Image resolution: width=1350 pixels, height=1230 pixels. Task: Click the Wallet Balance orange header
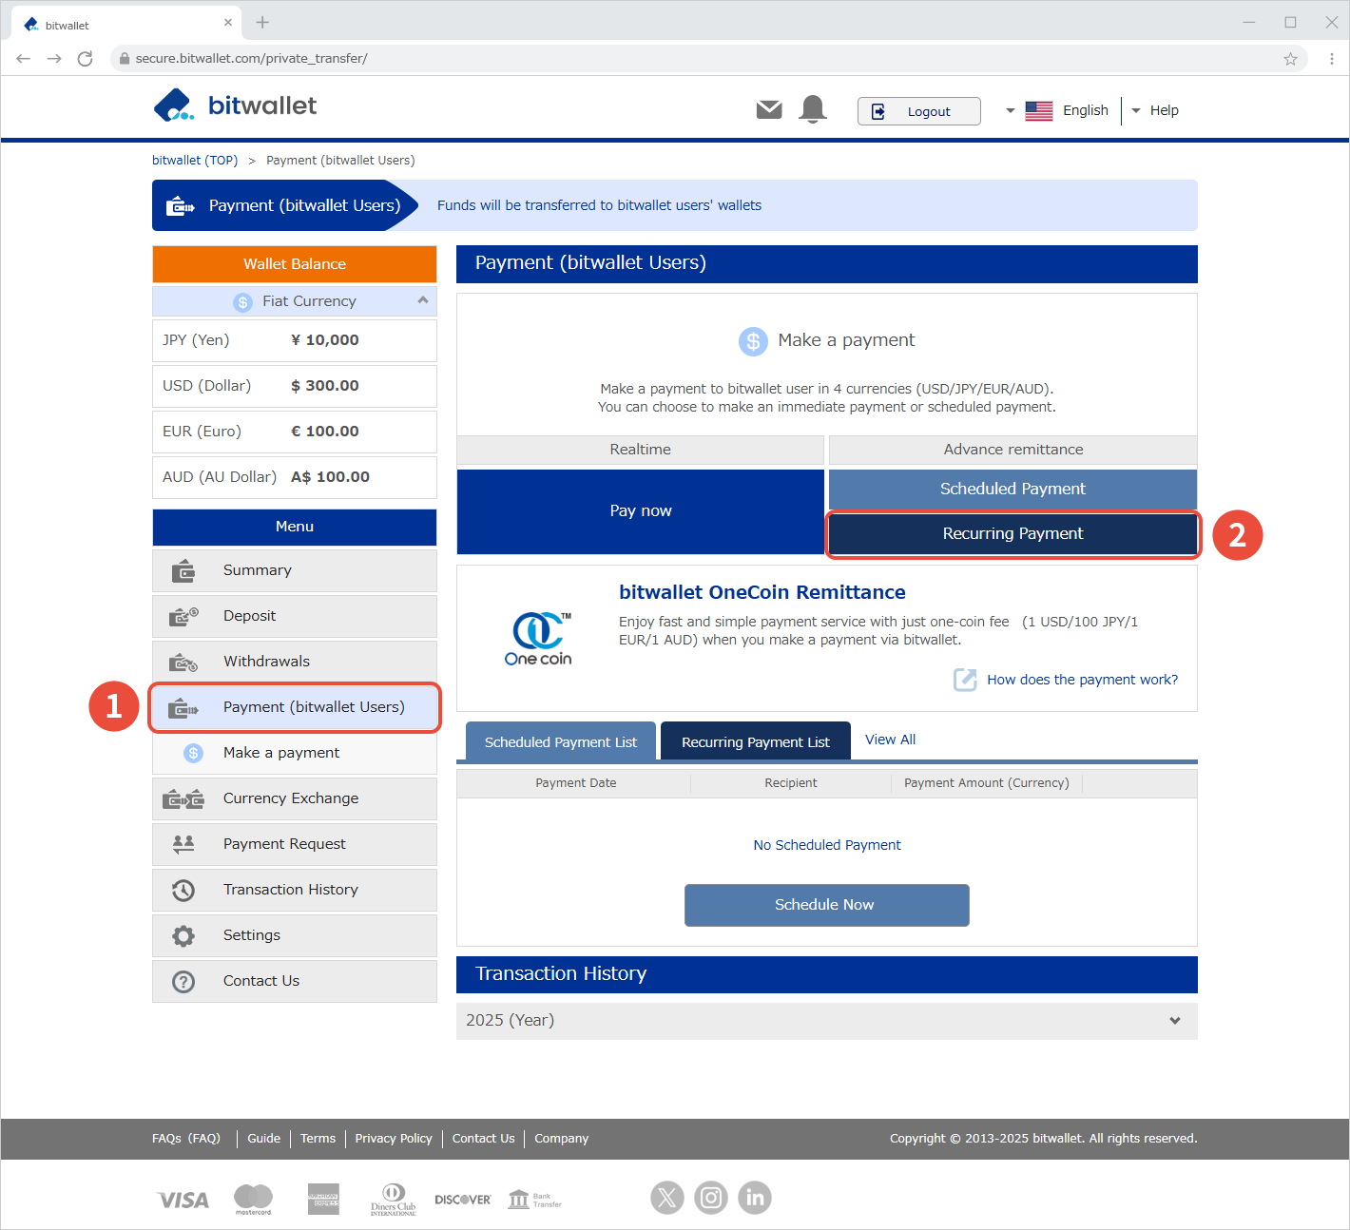tap(295, 264)
